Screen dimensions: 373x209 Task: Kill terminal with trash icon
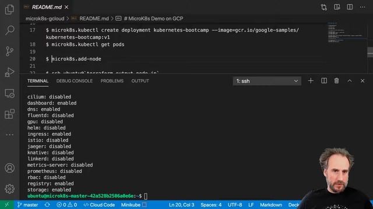[x=337, y=81]
